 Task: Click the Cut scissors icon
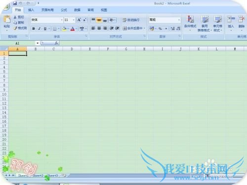coord(15,17)
